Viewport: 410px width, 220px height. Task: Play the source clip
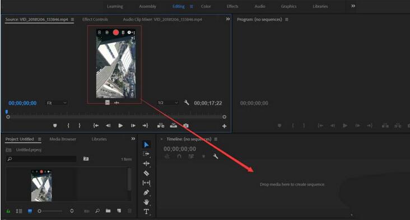pos(120,126)
